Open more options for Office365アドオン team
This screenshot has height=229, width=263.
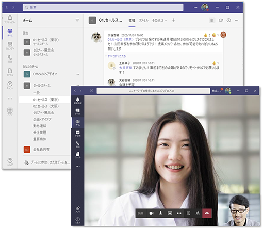coord(77,74)
